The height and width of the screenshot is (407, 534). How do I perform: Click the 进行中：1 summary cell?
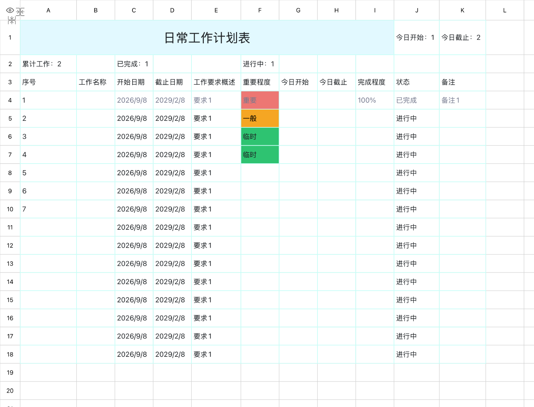(260, 64)
